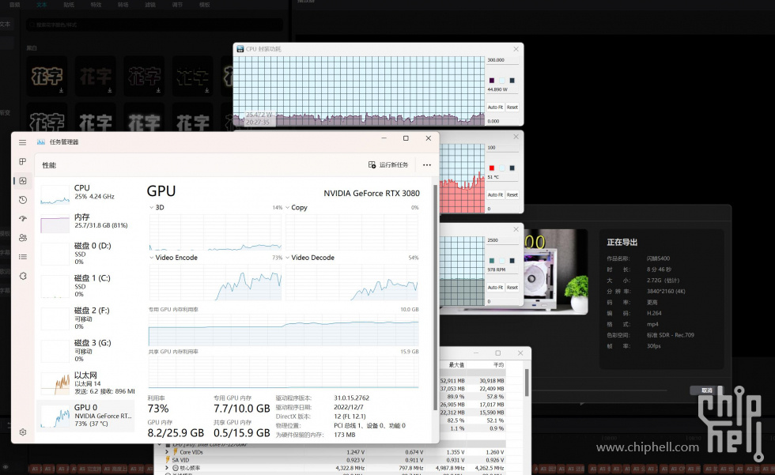Switch to the 贴纸 stickers tab
Viewport: 775px width, 475px height.
coord(69,5)
